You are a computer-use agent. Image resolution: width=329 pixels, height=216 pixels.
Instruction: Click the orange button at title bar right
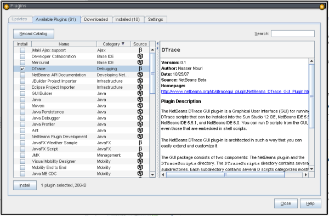322,7
